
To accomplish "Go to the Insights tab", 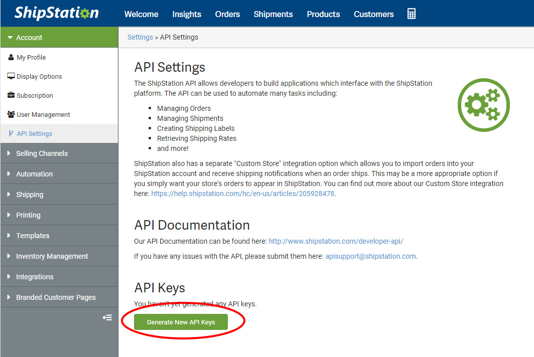I will point(187,15).
